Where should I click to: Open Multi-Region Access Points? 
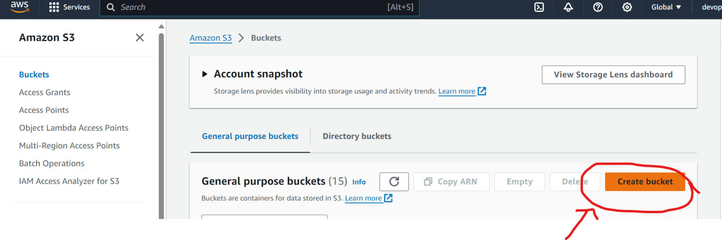point(70,146)
